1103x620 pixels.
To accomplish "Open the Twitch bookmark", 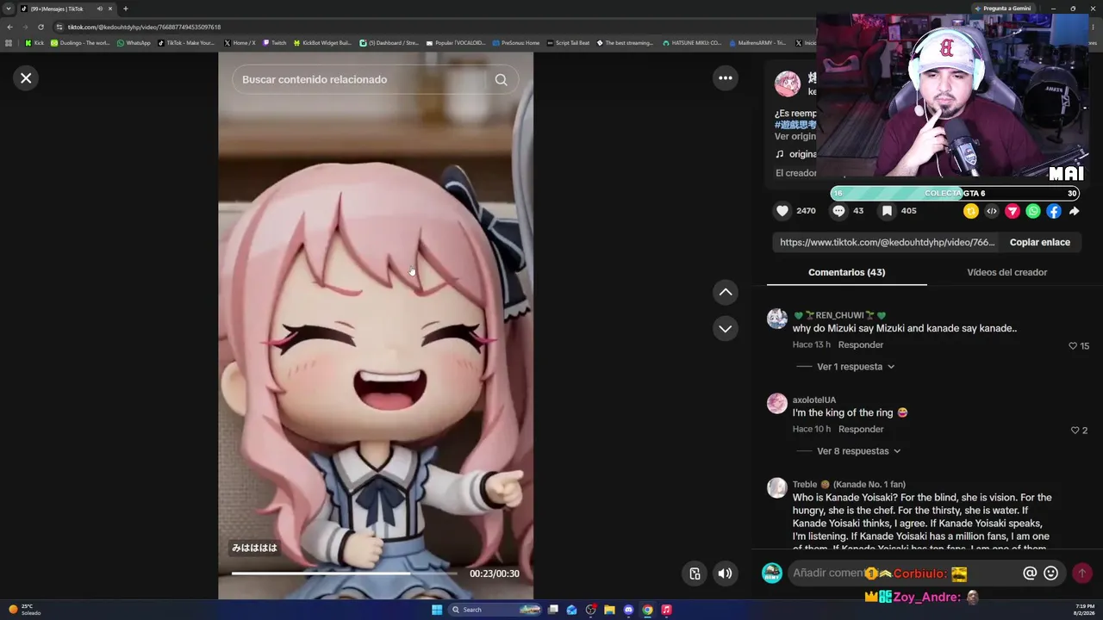I will click(274, 43).
